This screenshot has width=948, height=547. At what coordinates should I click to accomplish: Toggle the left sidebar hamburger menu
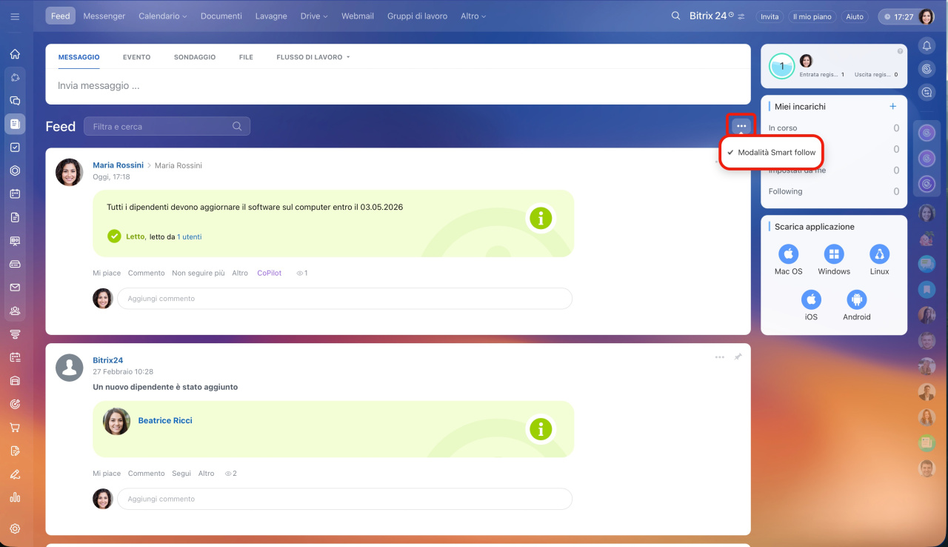[x=15, y=16]
